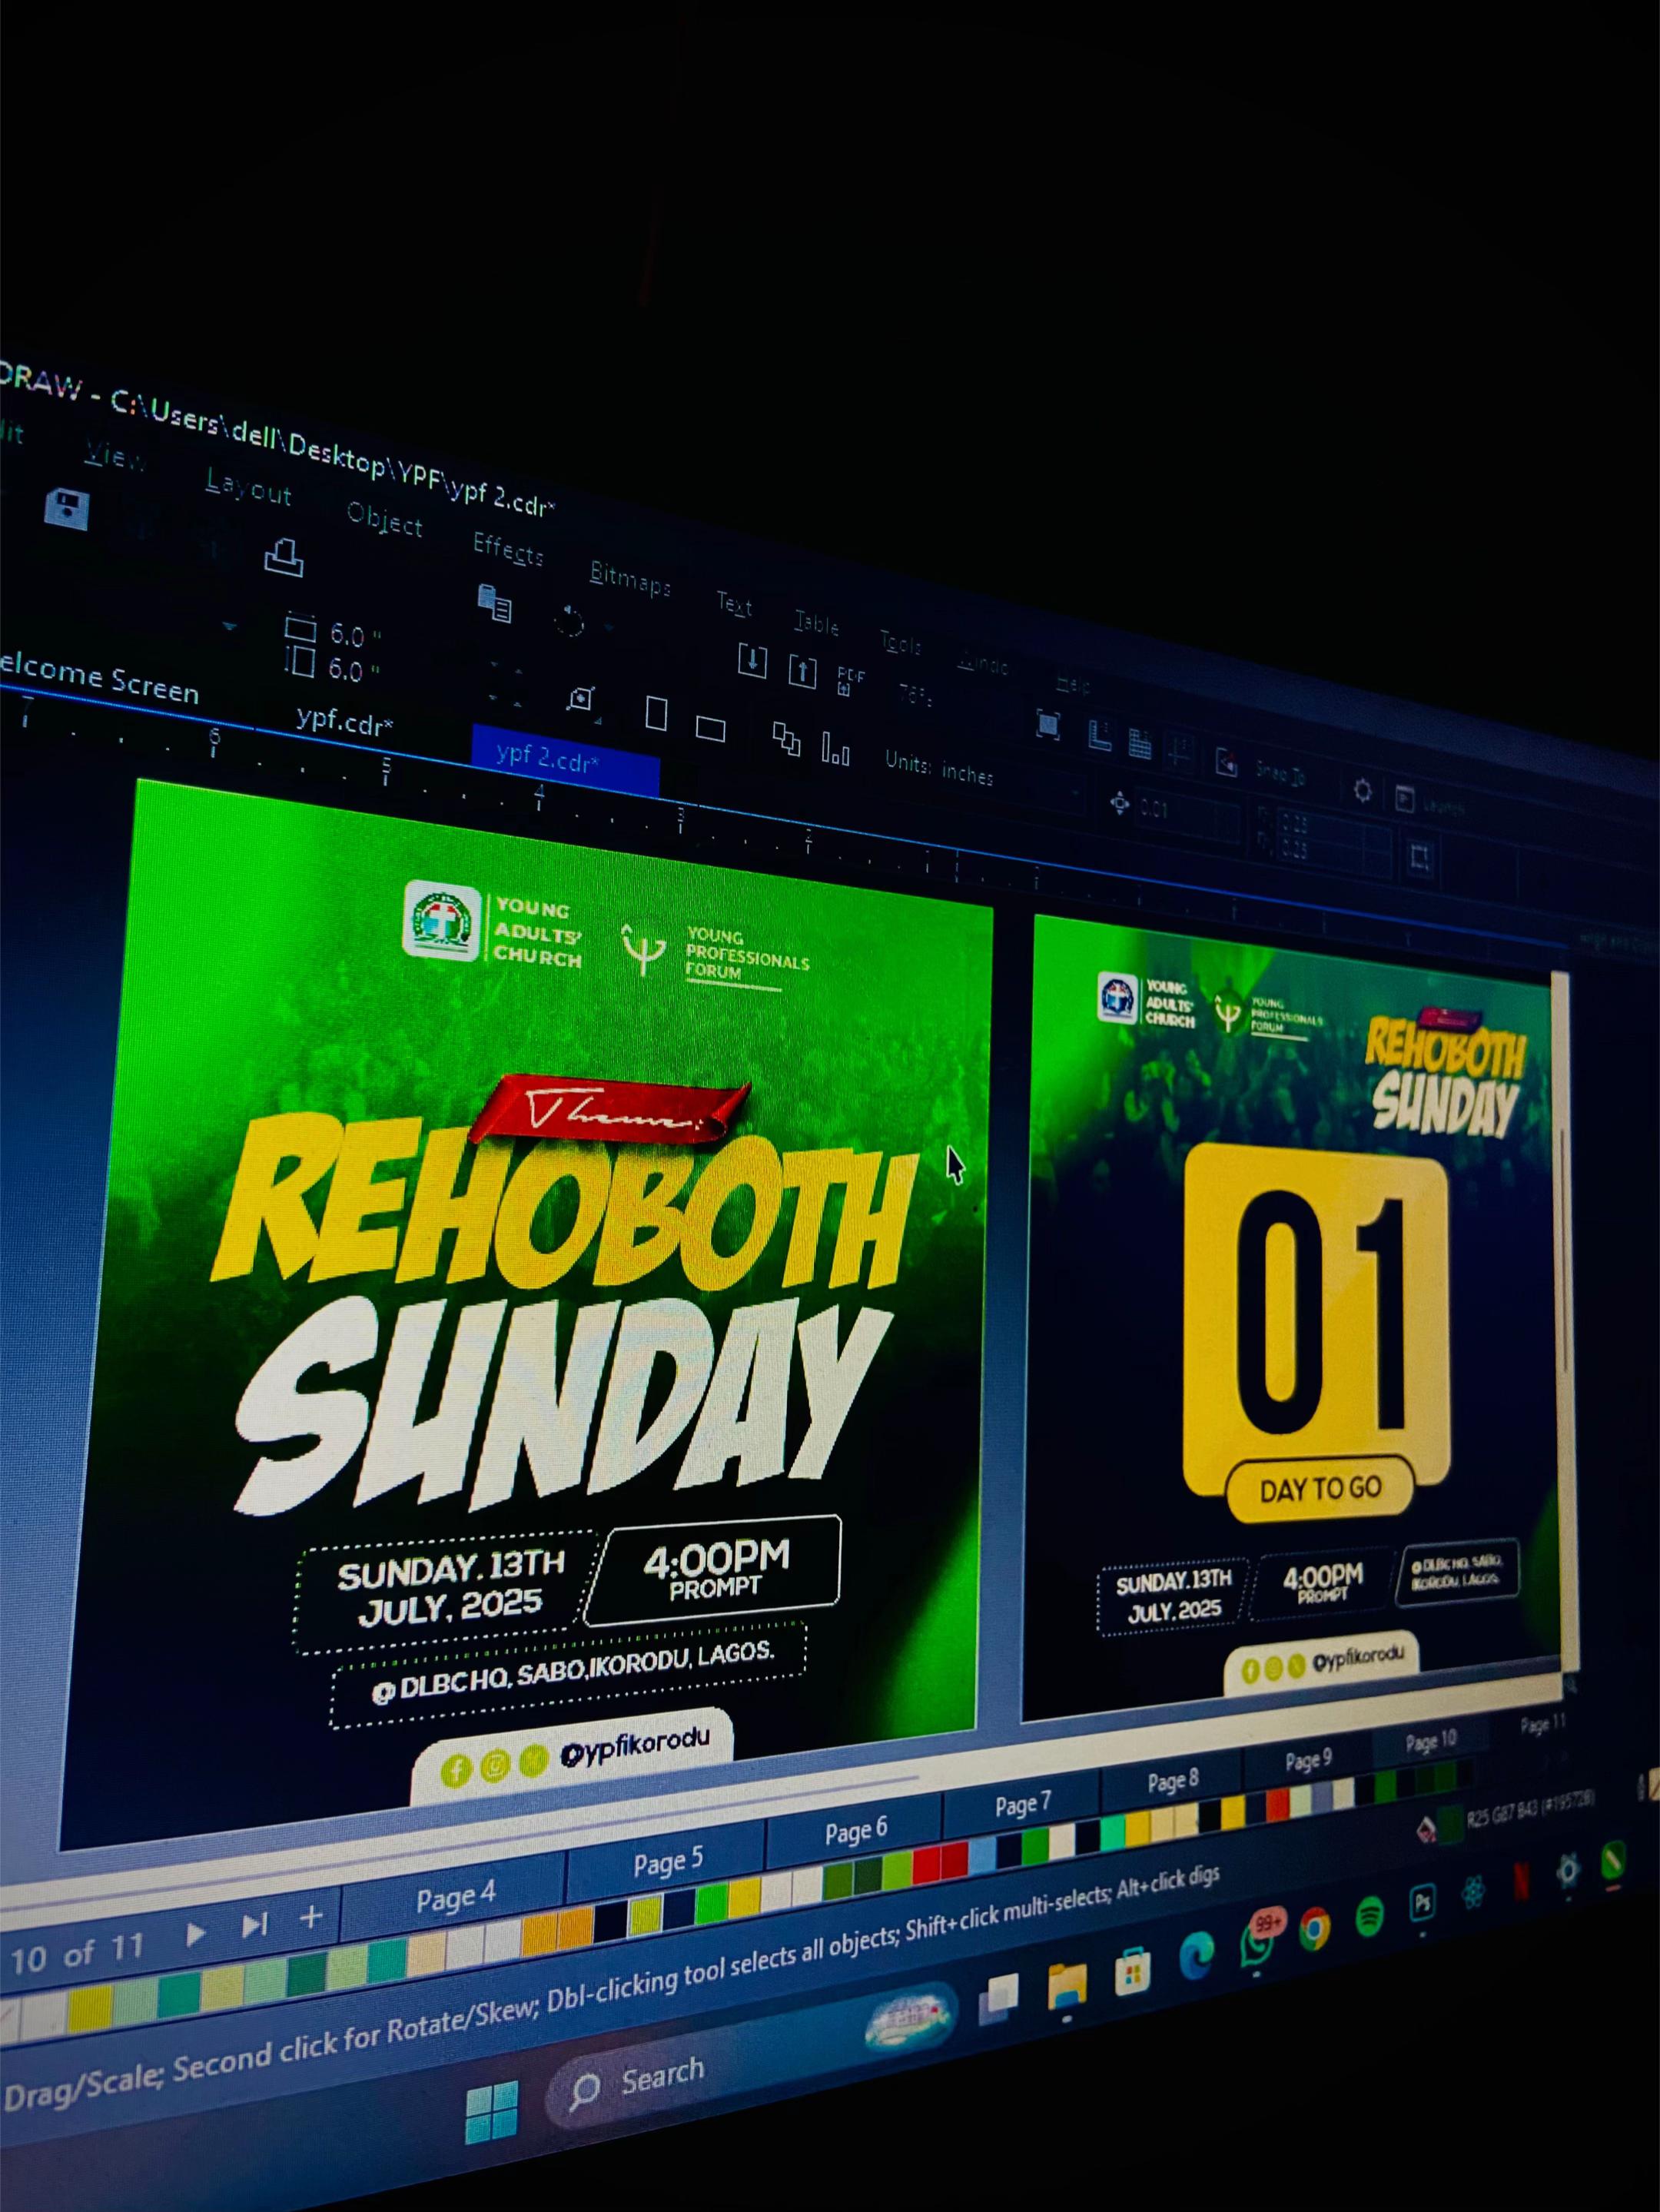The height and width of the screenshot is (2212, 1660).
Task: Open the View menu
Action: 114,456
